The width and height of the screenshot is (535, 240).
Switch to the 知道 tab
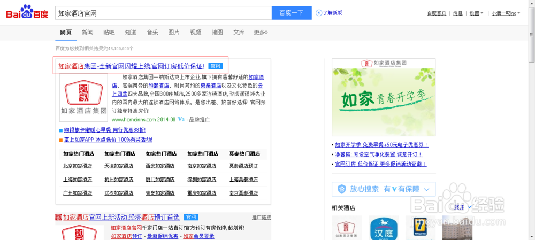(131, 33)
